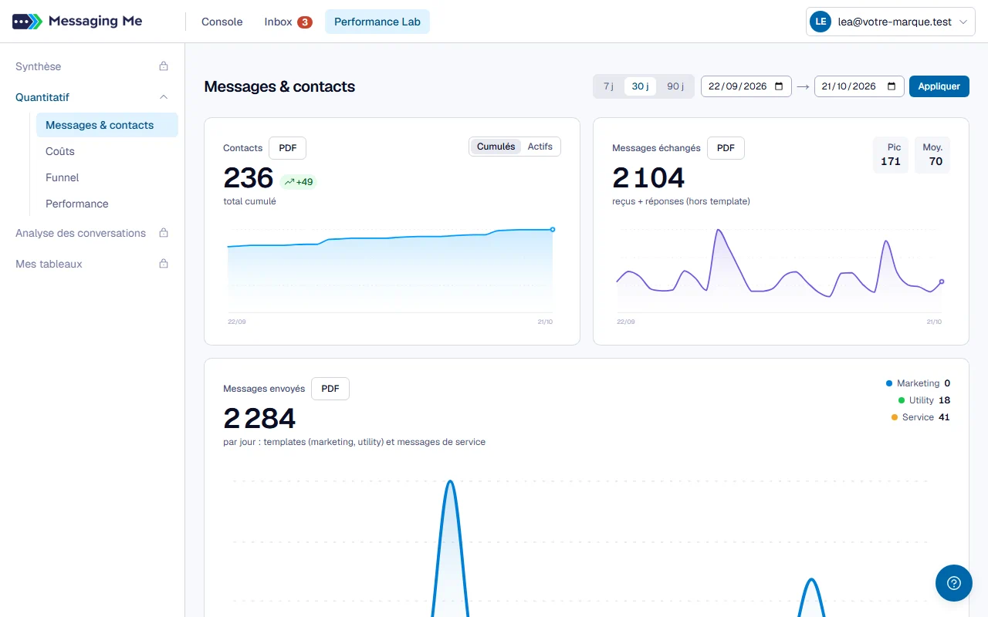Screen dimensions: 988x617
Task: Click the Pic 171 stat box
Action: tap(891, 155)
